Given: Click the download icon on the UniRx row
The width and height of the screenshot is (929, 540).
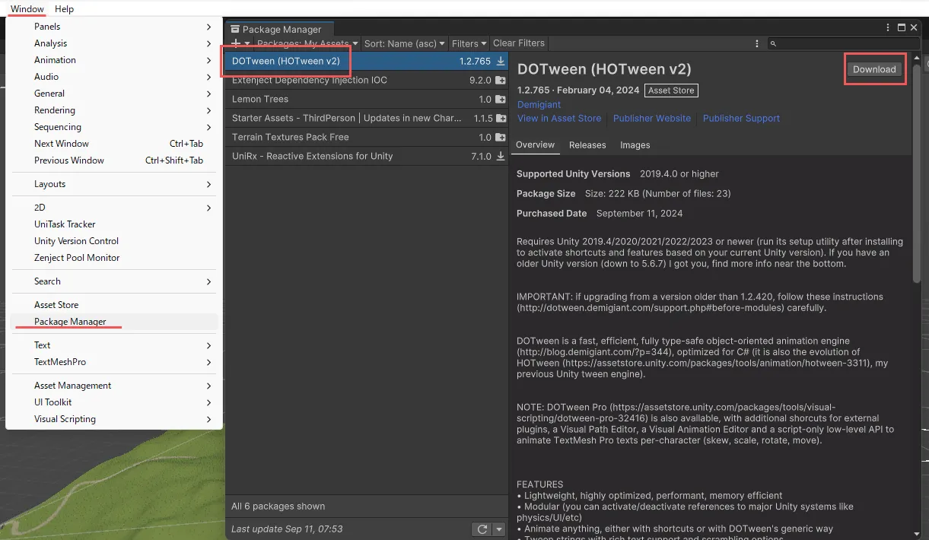Looking at the screenshot, I should click(x=501, y=156).
